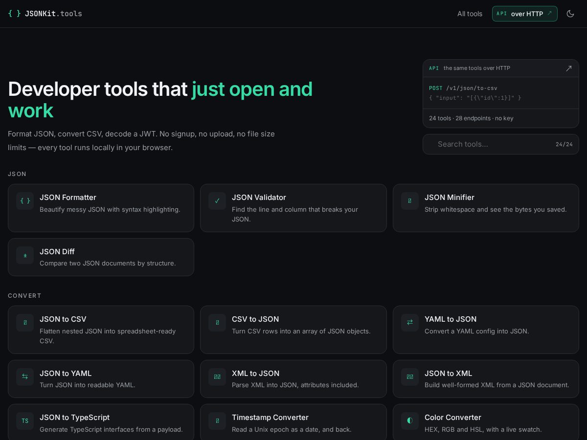587x440 pixels.
Task: Click the JSON Minifier icon
Action: [410, 201]
